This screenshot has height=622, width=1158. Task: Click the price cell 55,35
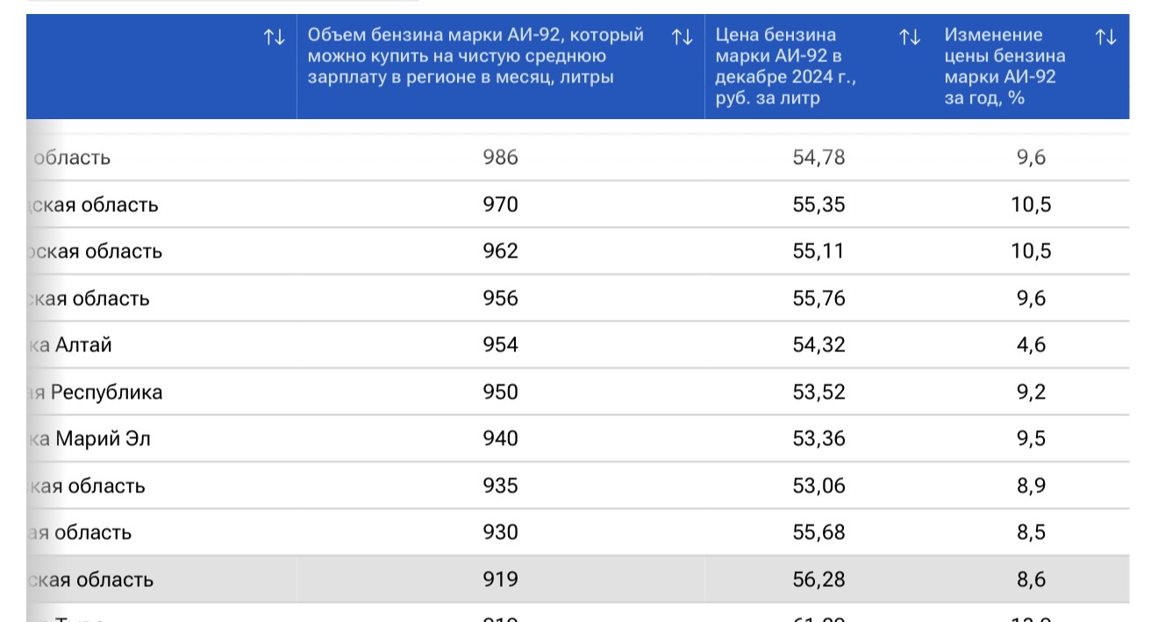tap(818, 205)
